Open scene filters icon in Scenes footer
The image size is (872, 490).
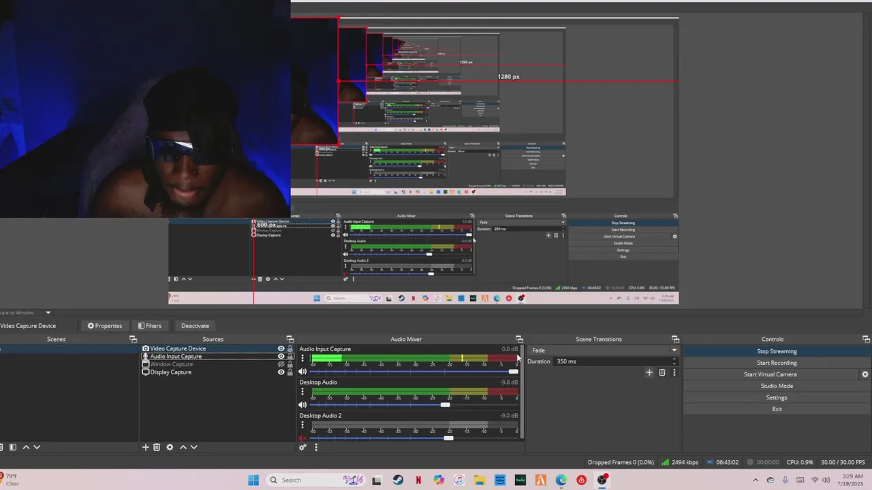12,447
